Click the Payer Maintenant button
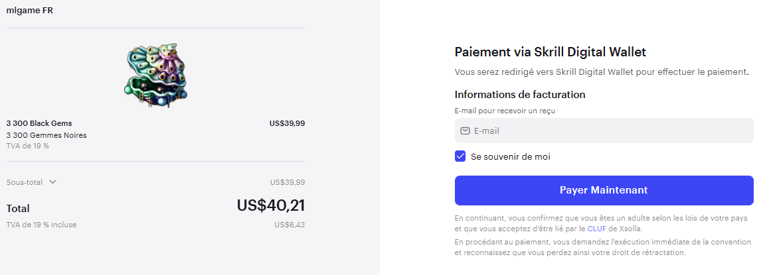The height and width of the screenshot is (275, 769). 604,190
